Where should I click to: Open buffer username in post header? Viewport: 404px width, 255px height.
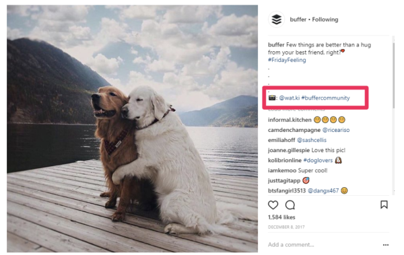point(298,20)
